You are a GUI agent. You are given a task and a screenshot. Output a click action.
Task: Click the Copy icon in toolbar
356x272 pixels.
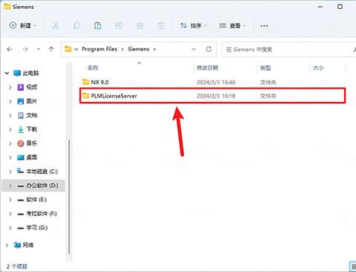point(76,25)
